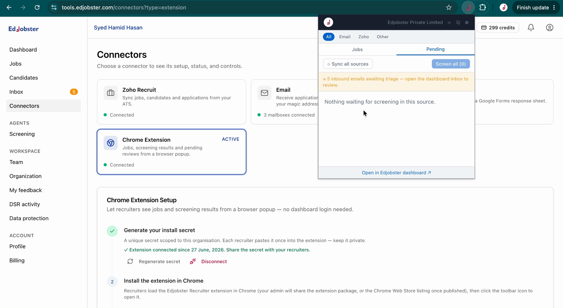Screen dimensions: 563x308
Task: Click Screen all (0) button
Action: (x=450, y=64)
